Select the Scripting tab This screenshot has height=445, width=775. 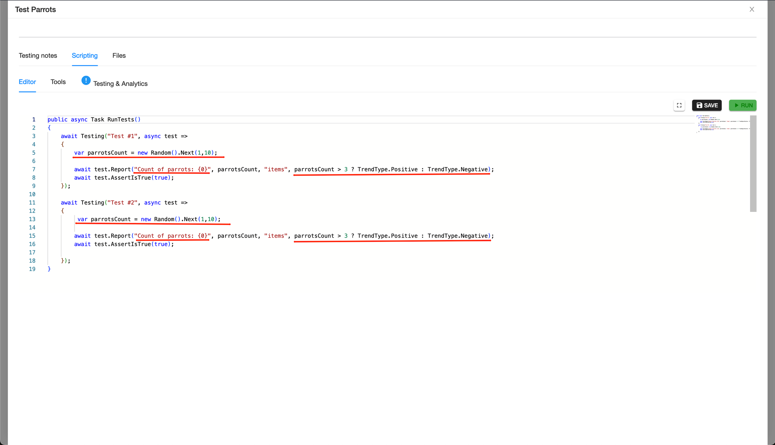(85, 56)
